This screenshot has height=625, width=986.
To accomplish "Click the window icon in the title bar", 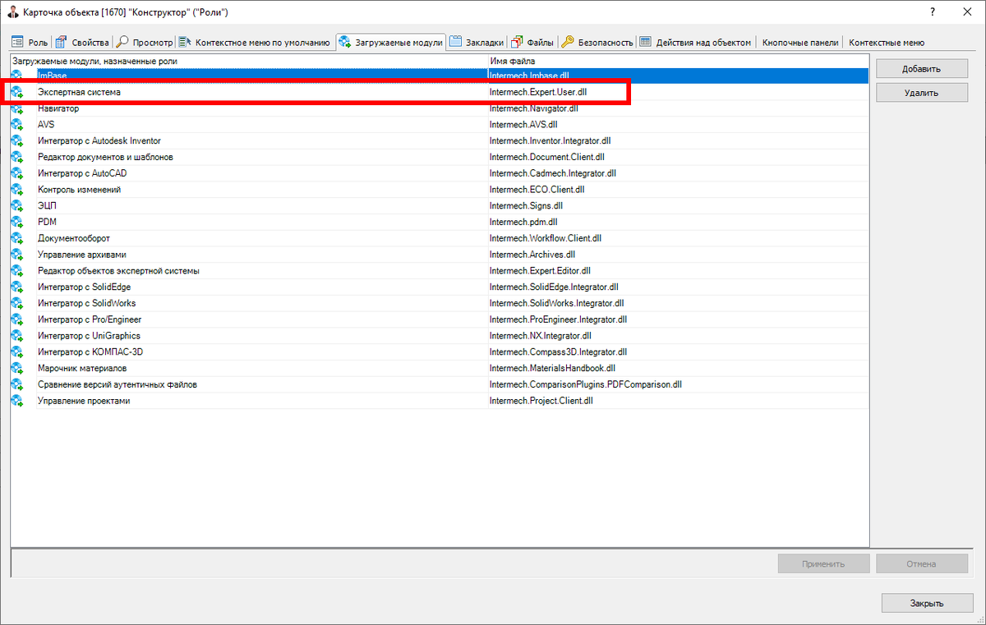I will [13, 12].
